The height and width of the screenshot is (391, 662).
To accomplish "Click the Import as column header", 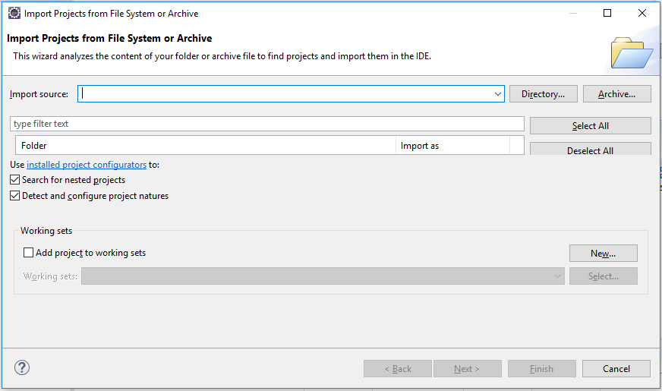I will click(452, 145).
